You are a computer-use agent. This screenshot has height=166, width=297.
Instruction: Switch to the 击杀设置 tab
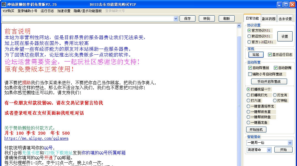[x=285, y=18]
